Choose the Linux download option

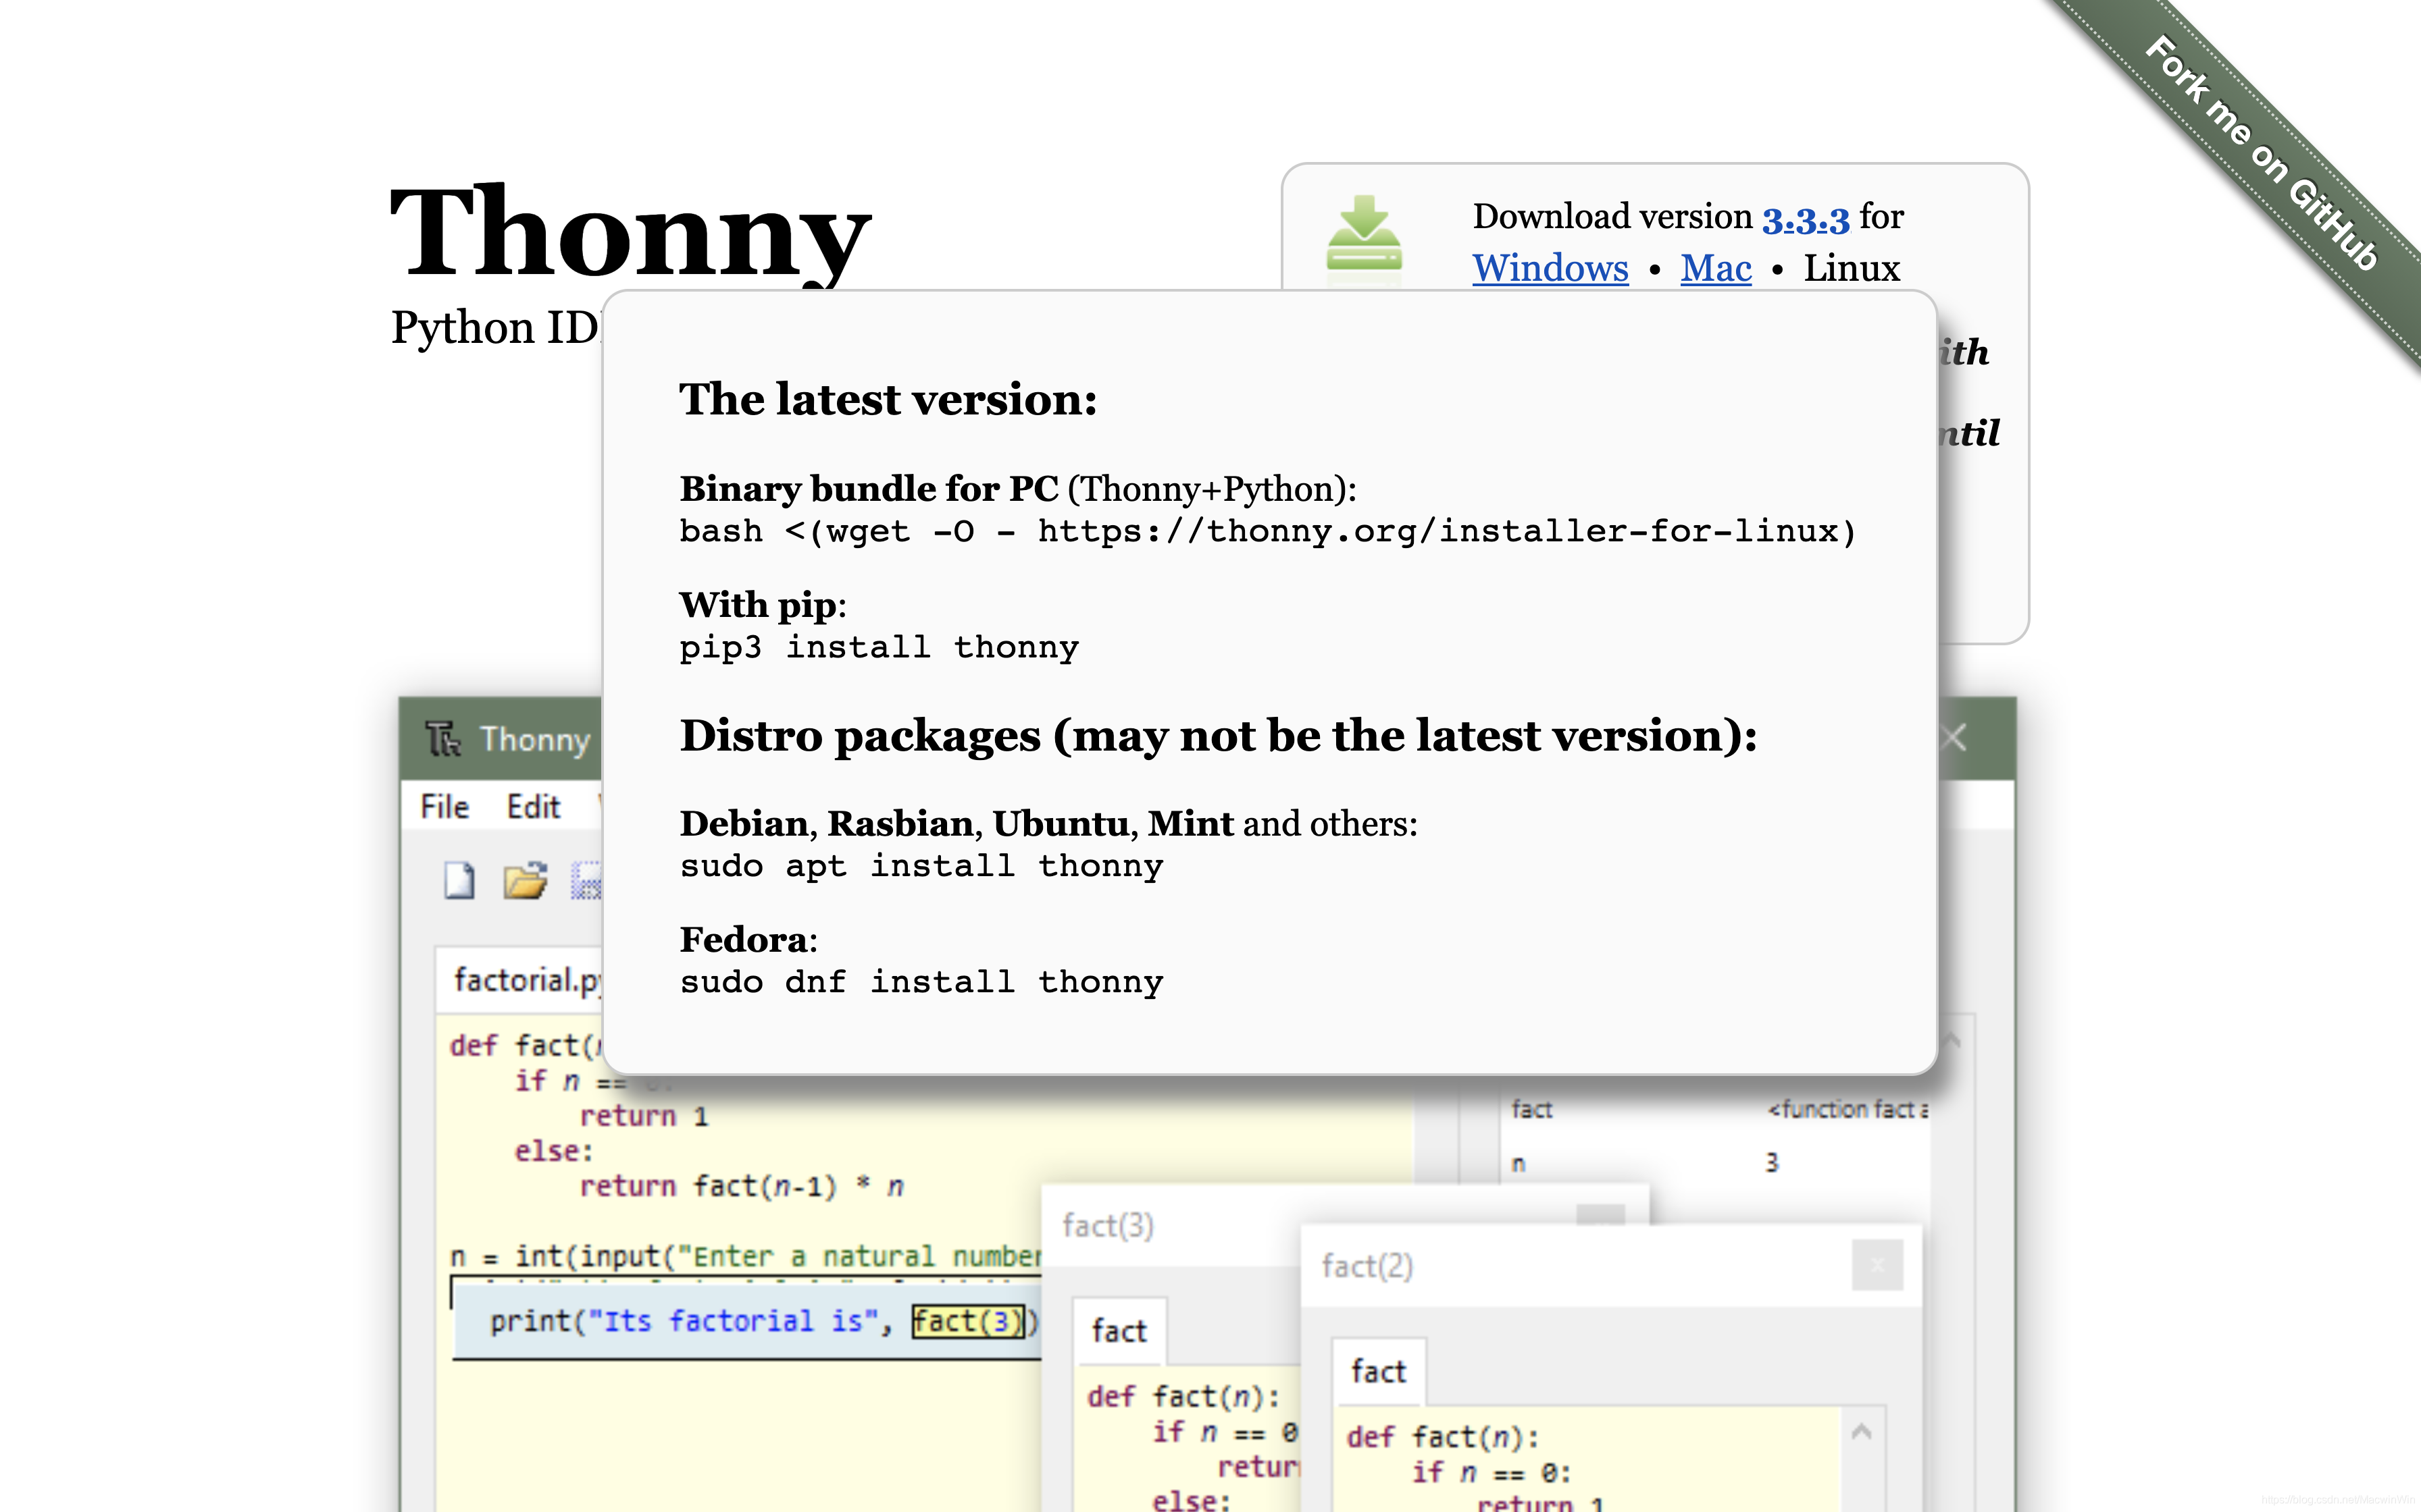pyautogui.click(x=1852, y=268)
